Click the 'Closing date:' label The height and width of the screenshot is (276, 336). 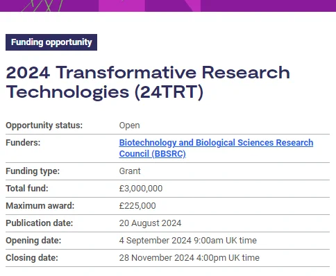pyautogui.click(x=32, y=258)
